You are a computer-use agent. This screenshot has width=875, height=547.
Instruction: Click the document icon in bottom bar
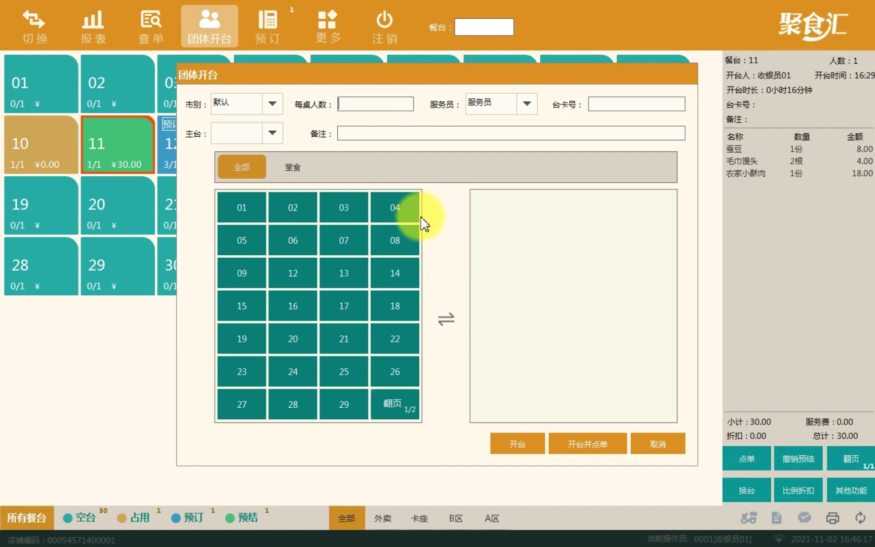click(x=776, y=518)
